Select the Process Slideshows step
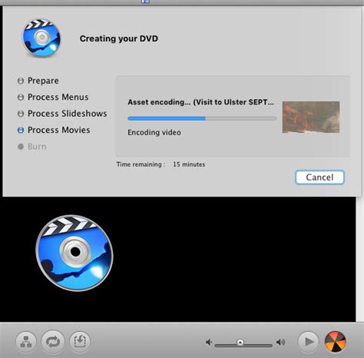The image size is (364, 358). (68, 114)
